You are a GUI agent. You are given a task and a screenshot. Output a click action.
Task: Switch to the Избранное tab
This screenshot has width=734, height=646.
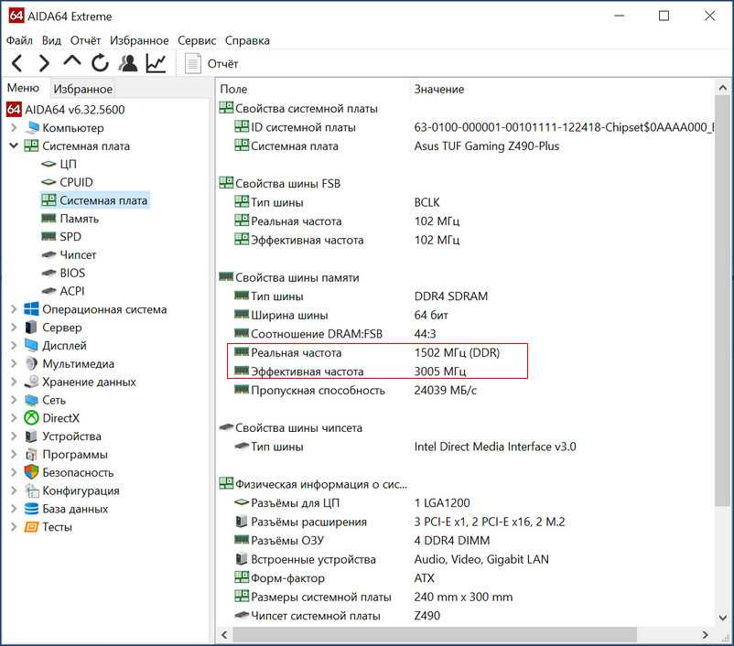click(82, 89)
